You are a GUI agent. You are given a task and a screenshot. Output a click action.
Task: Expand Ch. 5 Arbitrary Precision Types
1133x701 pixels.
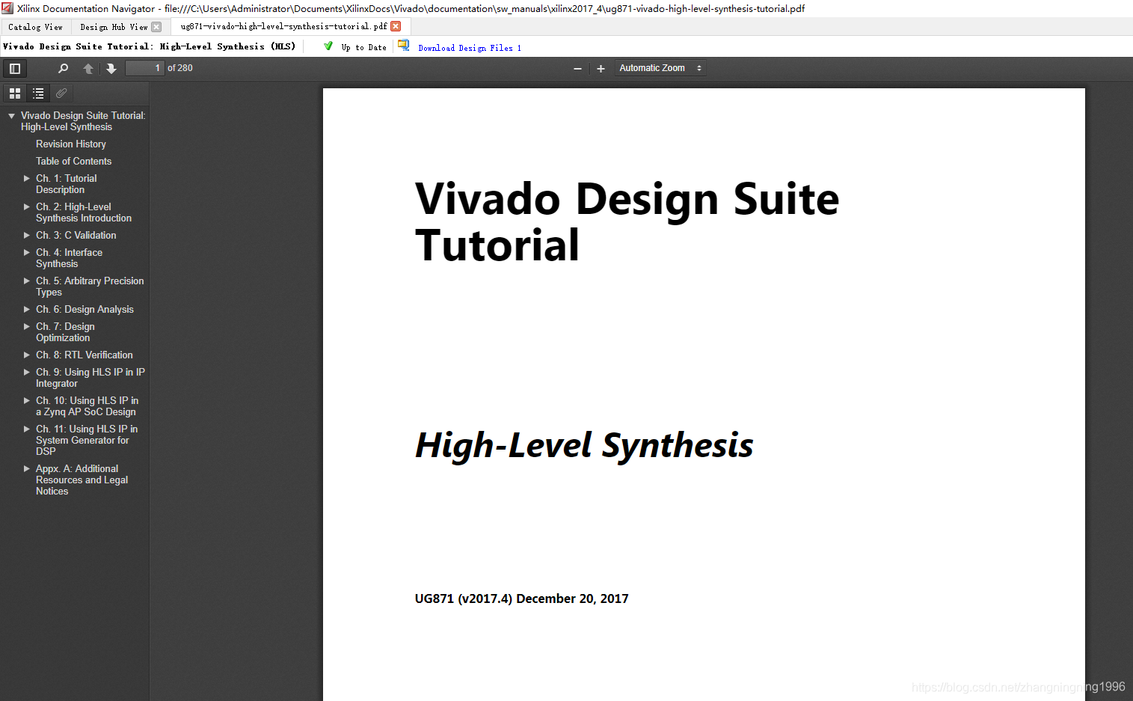point(27,281)
